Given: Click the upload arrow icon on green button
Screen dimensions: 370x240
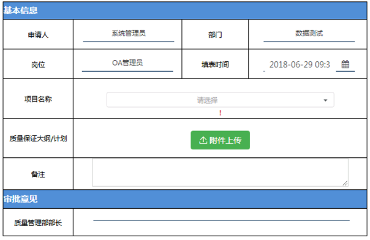Looking at the screenshot, I should pyautogui.click(x=203, y=140).
